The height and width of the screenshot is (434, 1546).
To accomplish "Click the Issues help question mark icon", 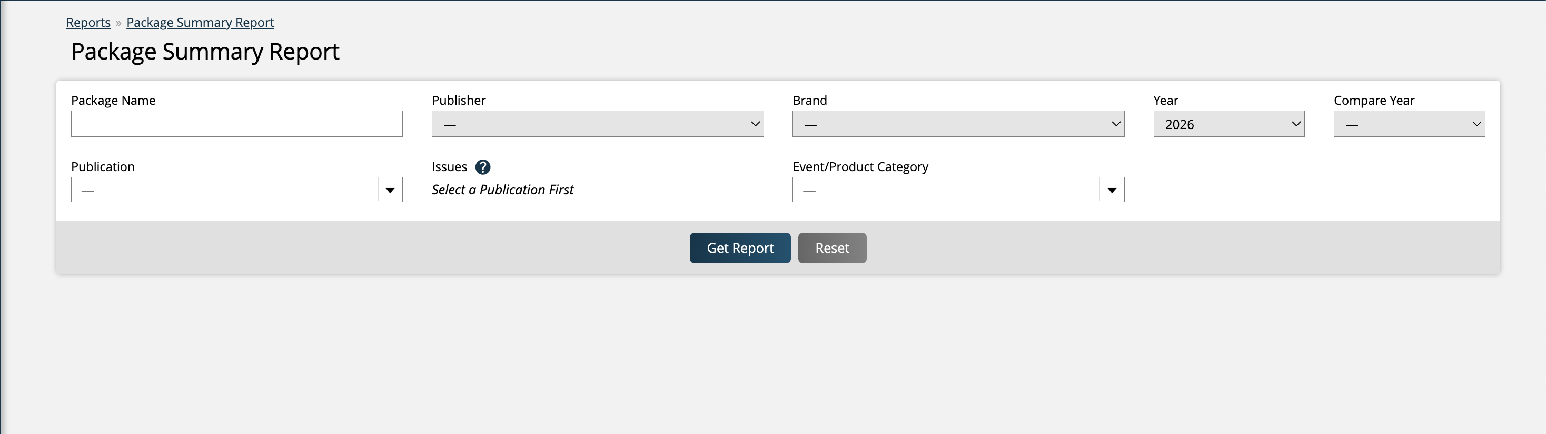I will click(482, 167).
